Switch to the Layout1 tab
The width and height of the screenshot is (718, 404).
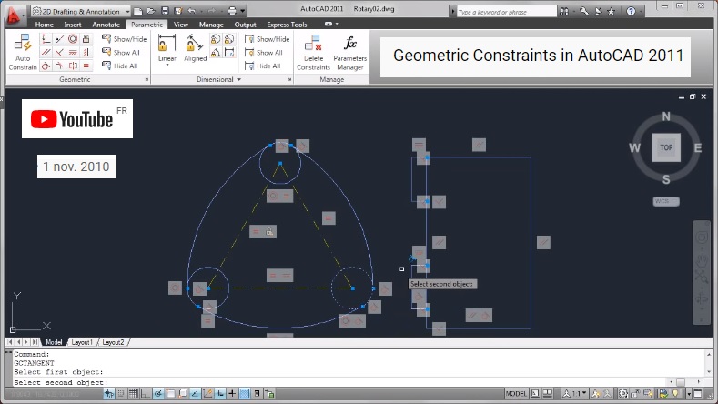[82, 342]
